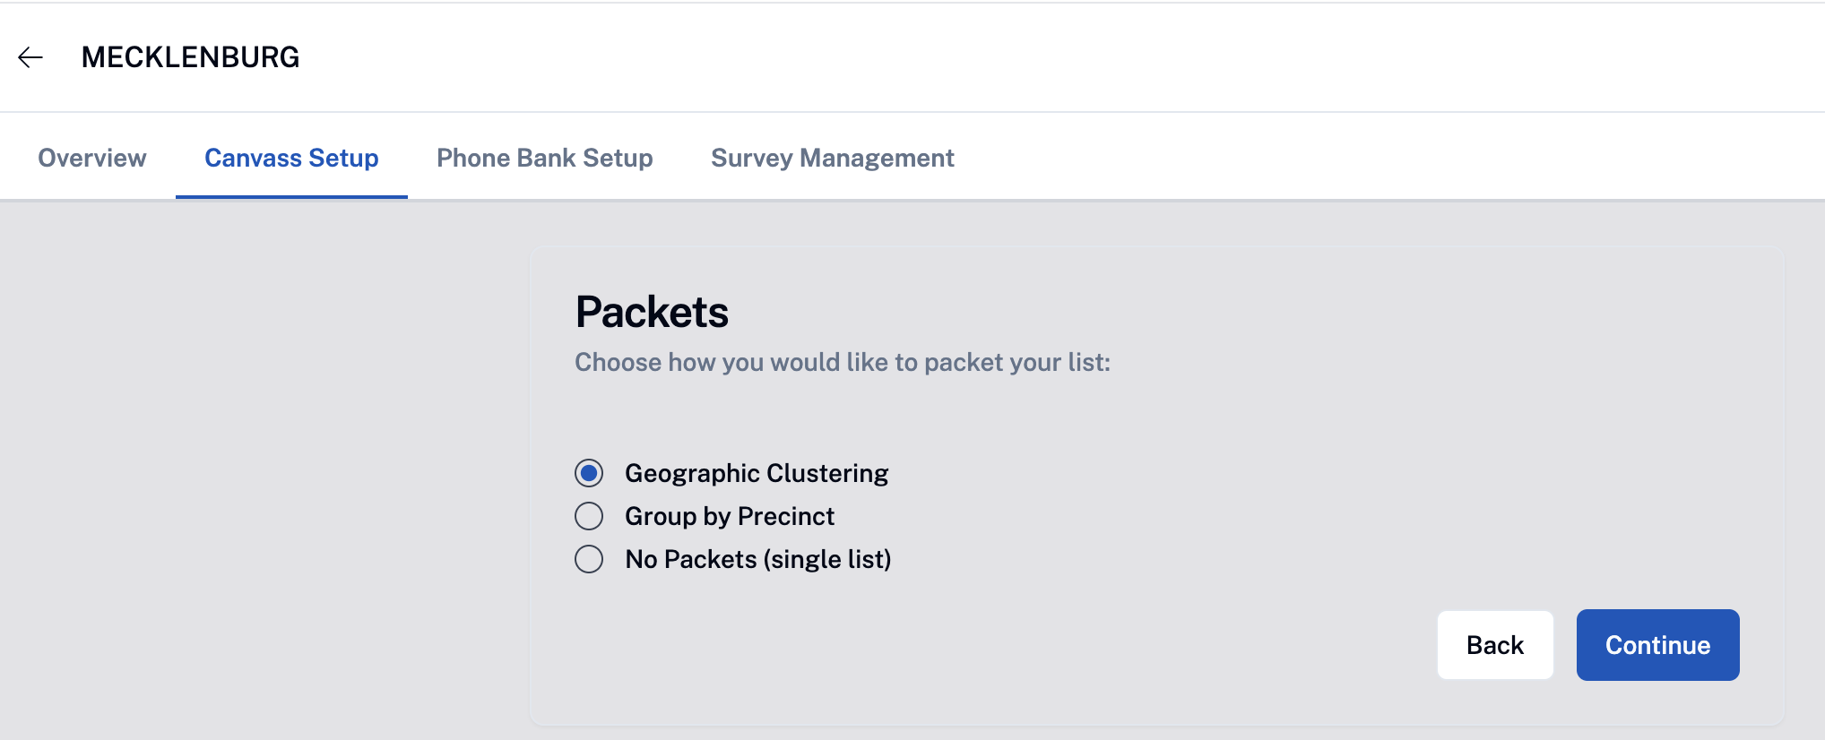The width and height of the screenshot is (1825, 740).
Task: Click the Group by Precinct label text
Action: pyautogui.click(x=729, y=516)
